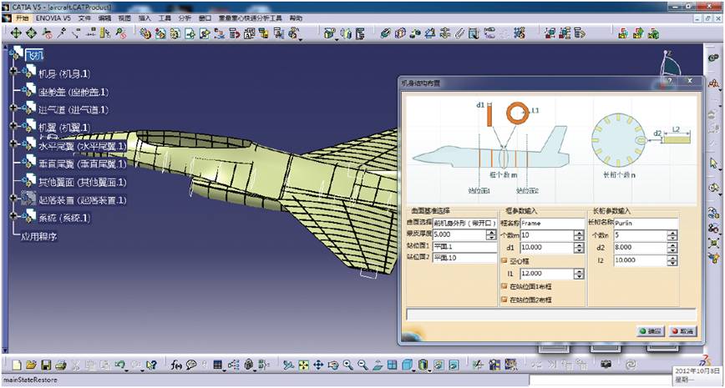The height and width of the screenshot is (388, 725).
Task: Toggle the 在站位面2布框 checkbox
Action: pos(504,300)
